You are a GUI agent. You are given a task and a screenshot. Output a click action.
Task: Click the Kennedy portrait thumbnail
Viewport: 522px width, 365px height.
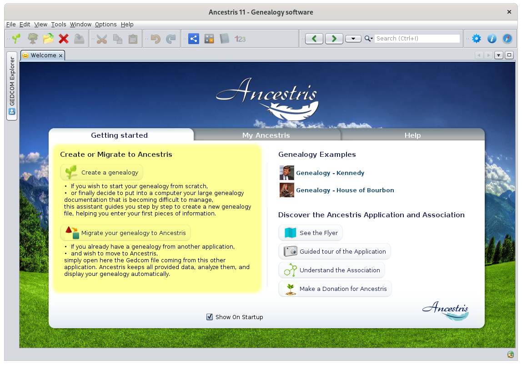click(x=286, y=173)
